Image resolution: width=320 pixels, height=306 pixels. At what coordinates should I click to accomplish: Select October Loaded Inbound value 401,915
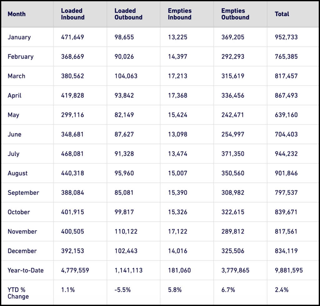(72, 212)
